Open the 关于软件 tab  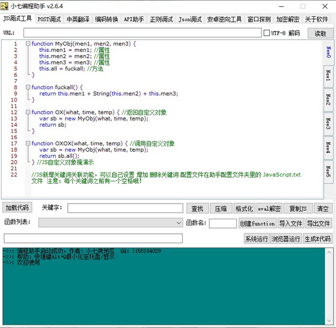click(x=316, y=19)
